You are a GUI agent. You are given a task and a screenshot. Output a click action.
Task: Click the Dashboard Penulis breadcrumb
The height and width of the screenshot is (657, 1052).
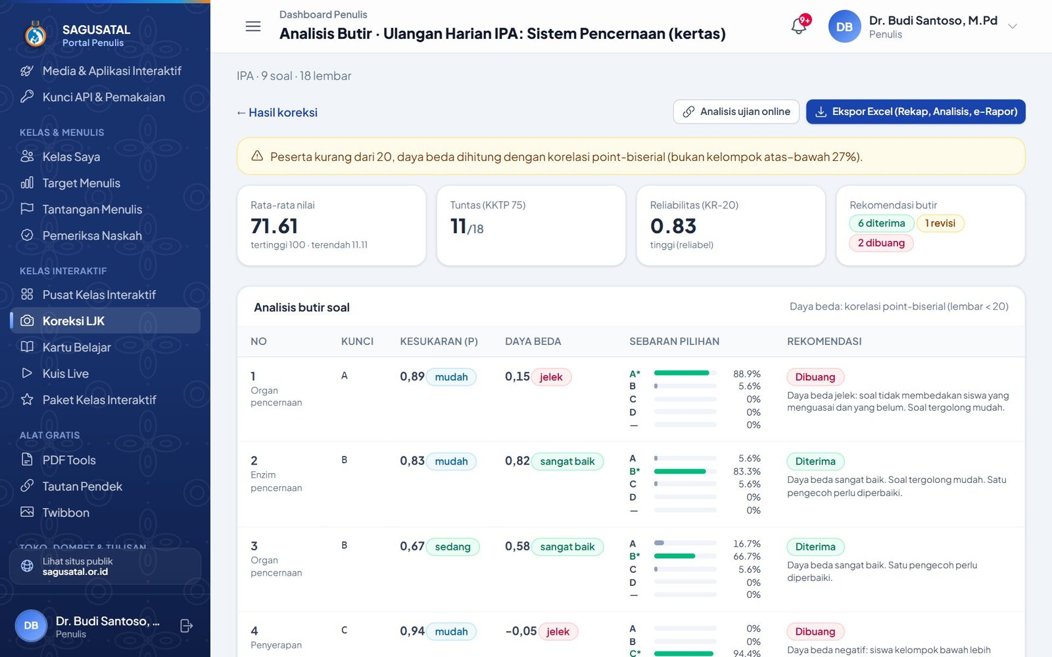click(x=323, y=14)
